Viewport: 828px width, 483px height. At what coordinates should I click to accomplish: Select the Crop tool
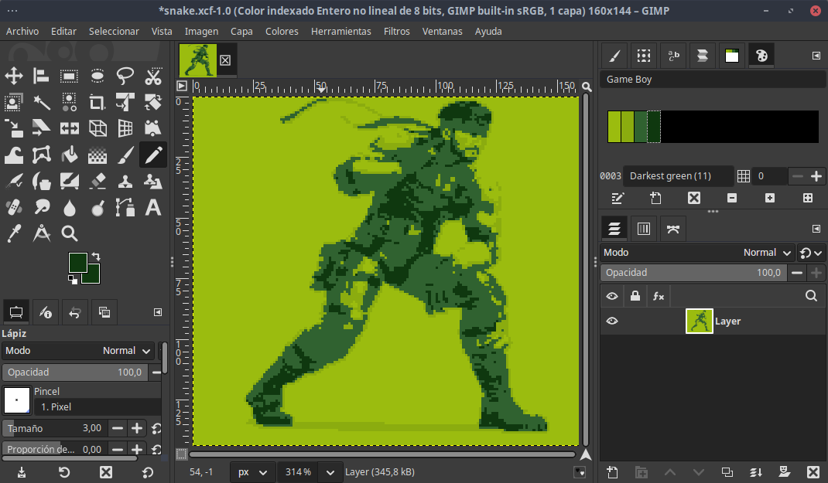pyautogui.click(x=98, y=102)
